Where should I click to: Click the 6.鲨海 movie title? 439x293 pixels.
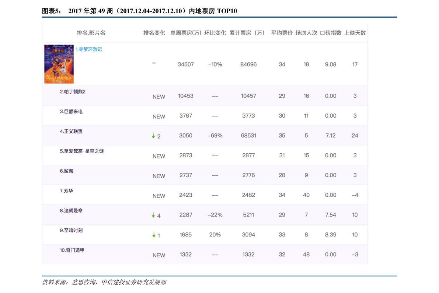[x=67, y=171]
